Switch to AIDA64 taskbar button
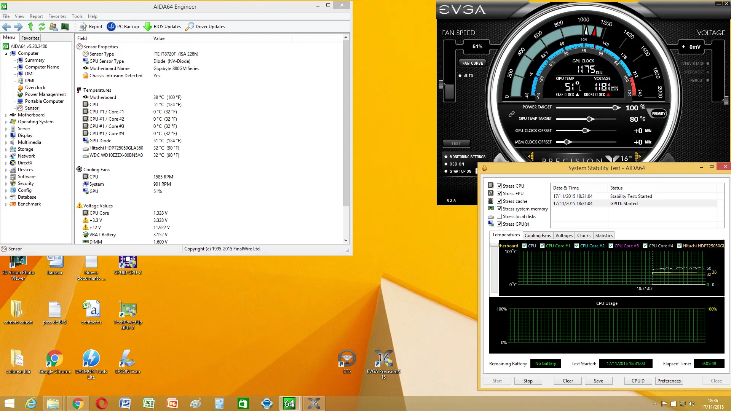 [289, 403]
